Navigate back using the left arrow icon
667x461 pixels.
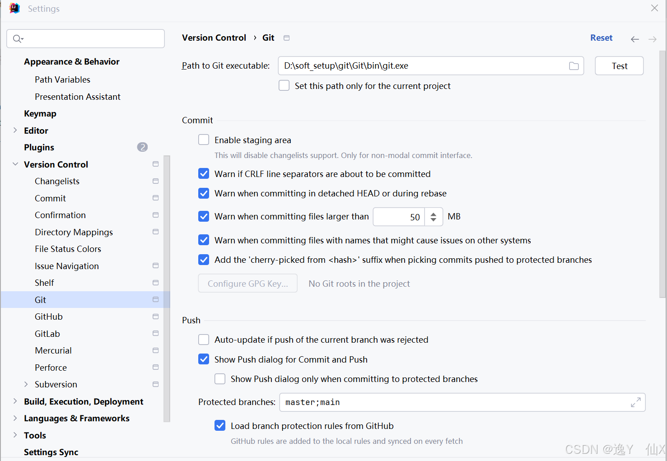(634, 39)
